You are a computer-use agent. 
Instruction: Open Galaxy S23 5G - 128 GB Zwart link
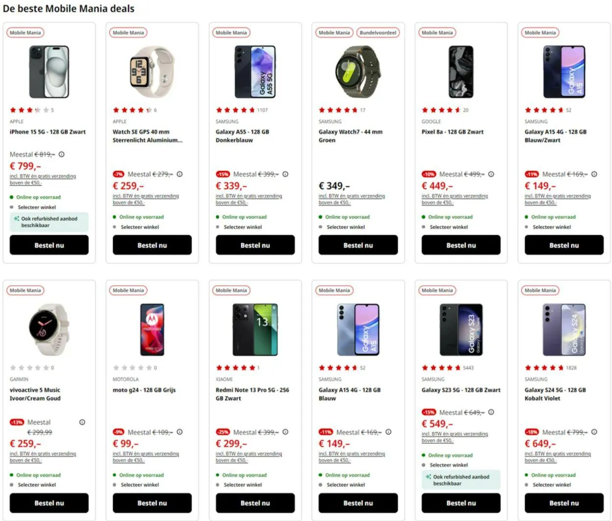461,390
